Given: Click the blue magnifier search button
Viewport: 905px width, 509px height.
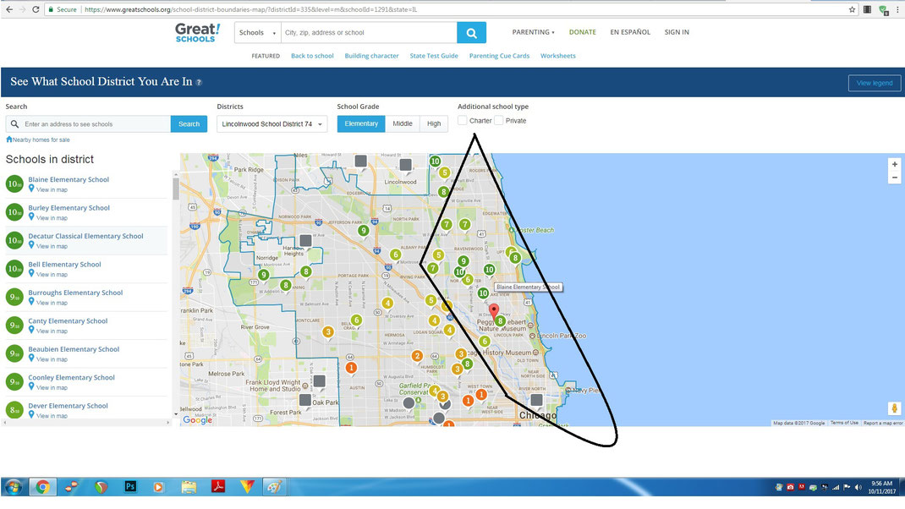Looking at the screenshot, I should tap(472, 33).
